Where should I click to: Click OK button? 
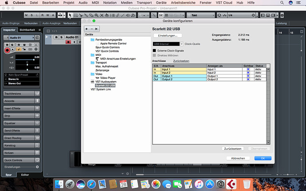point(263,158)
